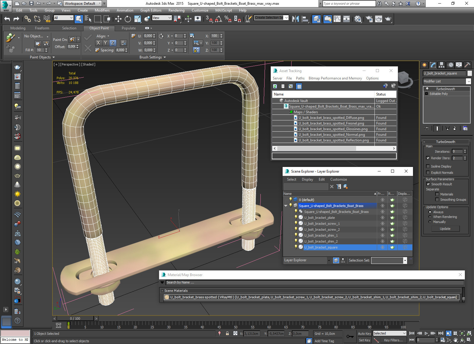The image size is (474, 344).
Task: Click the Update button in TurboSmooth
Action: click(x=445, y=229)
